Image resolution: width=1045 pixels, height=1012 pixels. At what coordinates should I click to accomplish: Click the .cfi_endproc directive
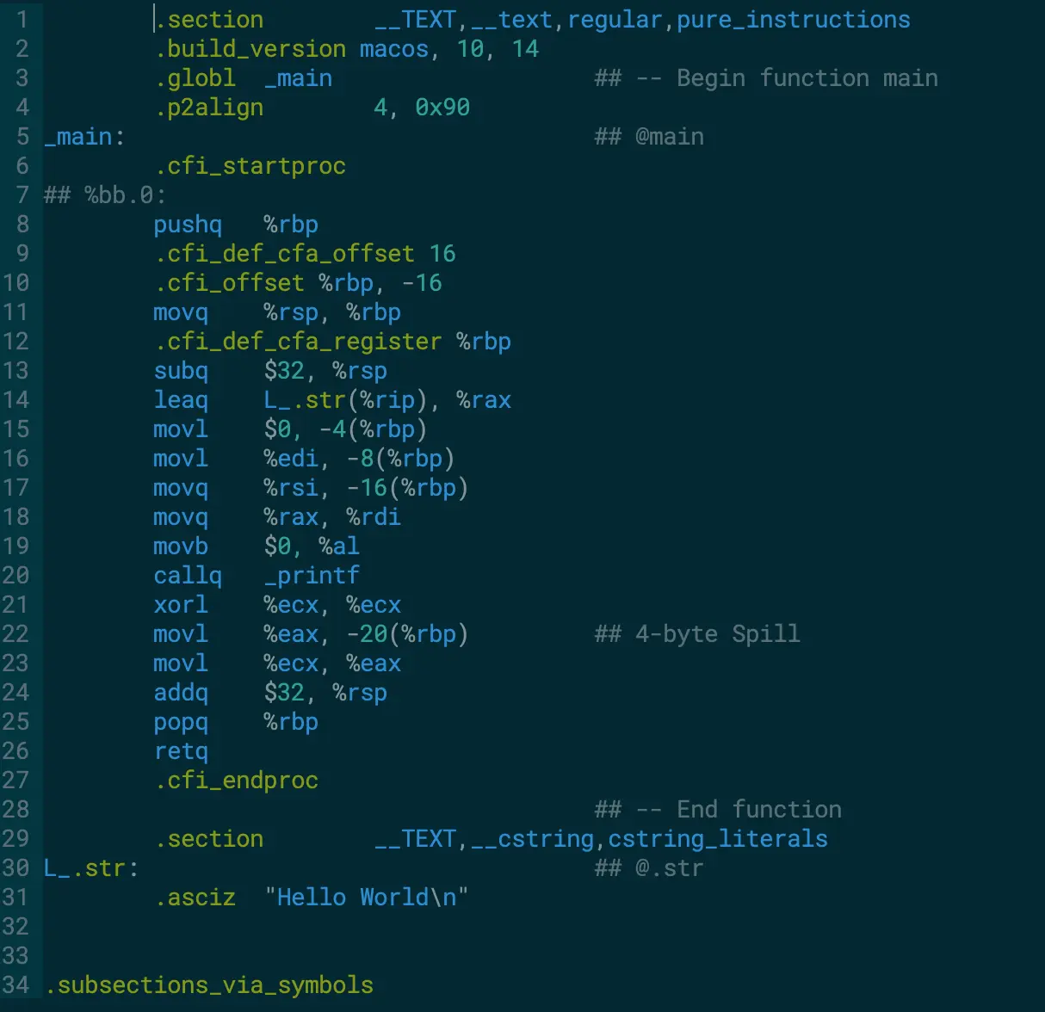pyautogui.click(x=237, y=781)
